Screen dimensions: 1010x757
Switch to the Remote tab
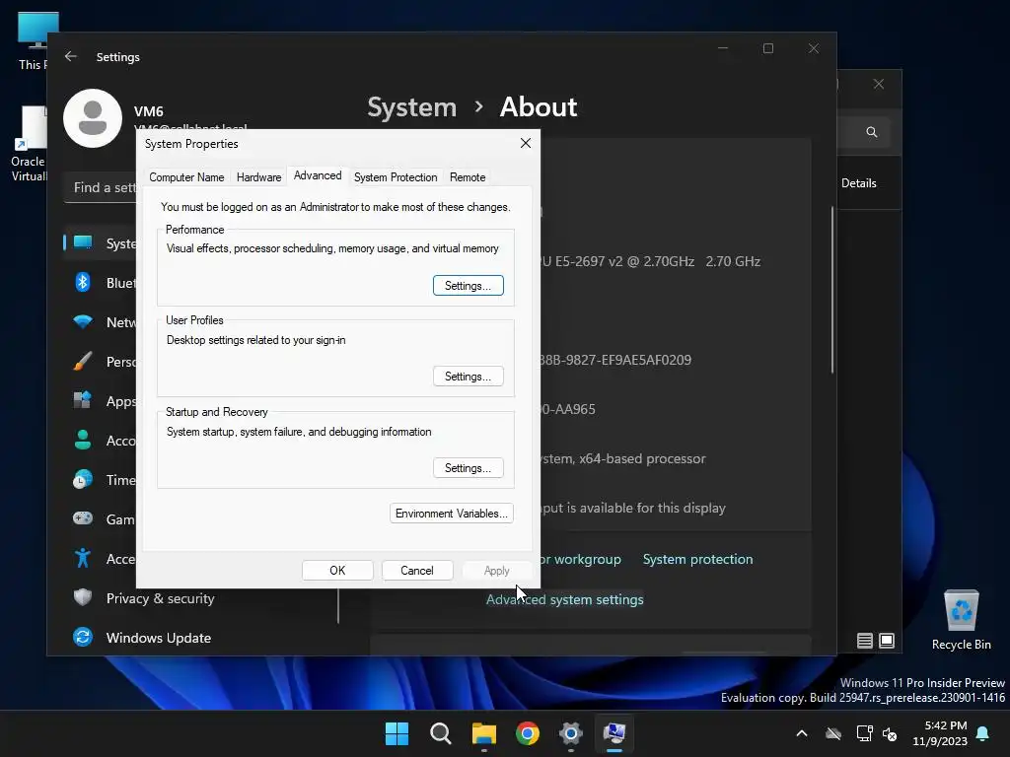coord(468,177)
